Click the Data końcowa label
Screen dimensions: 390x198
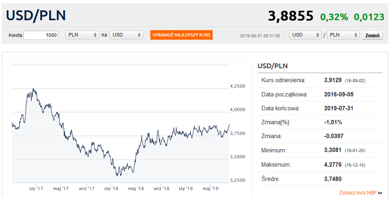coord(281,109)
